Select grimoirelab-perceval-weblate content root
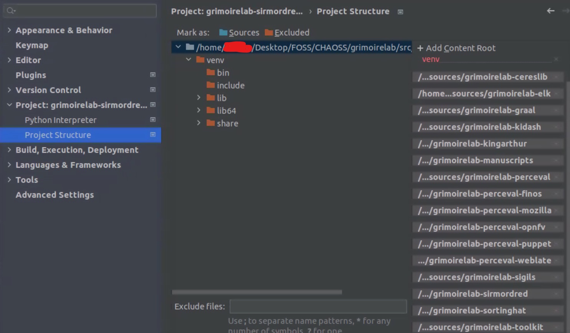 [487, 260]
